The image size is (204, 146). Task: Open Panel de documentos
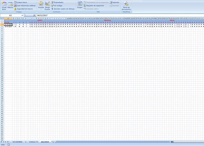tap(126, 6)
